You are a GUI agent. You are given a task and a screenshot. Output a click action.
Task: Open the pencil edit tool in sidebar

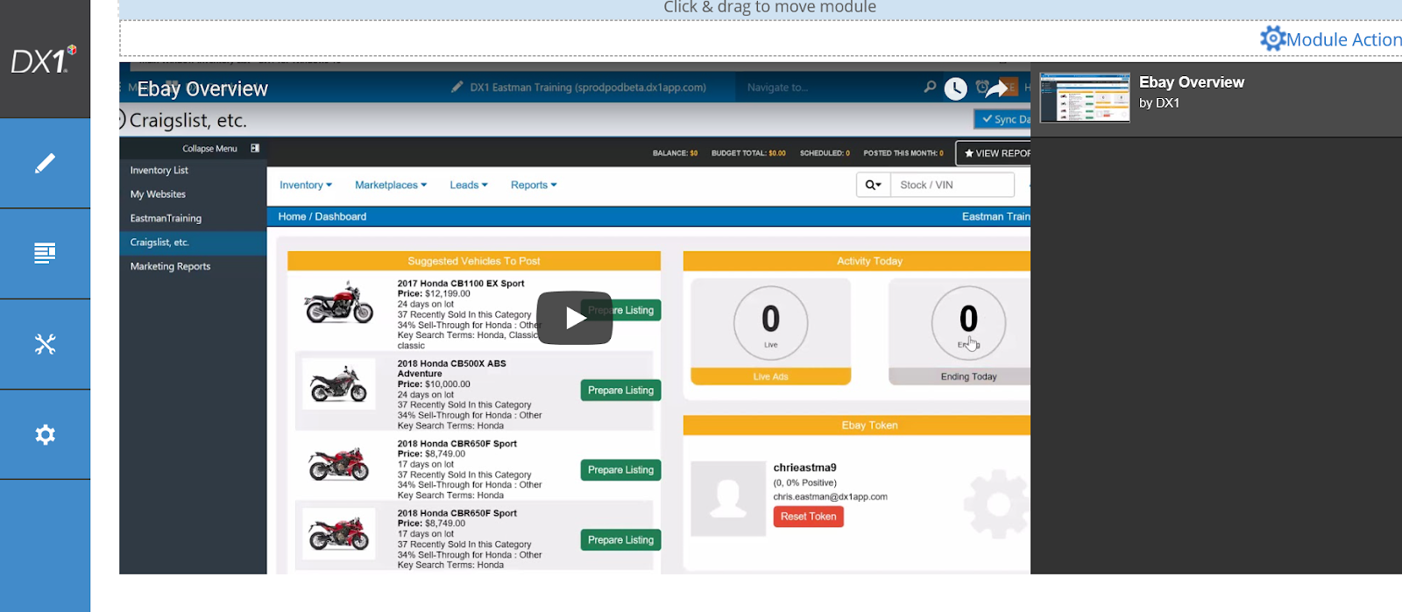(x=45, y=163)
